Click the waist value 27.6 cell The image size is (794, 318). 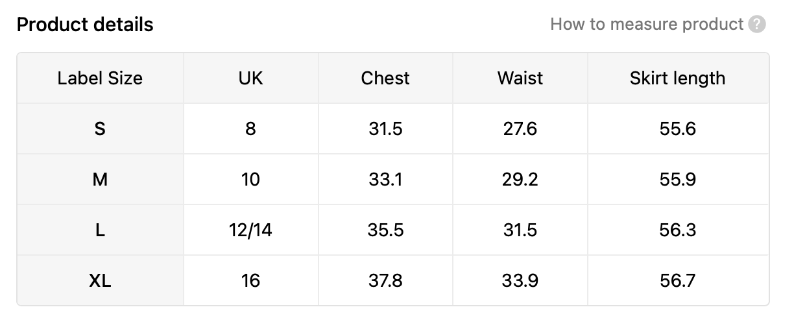point(520,128)
